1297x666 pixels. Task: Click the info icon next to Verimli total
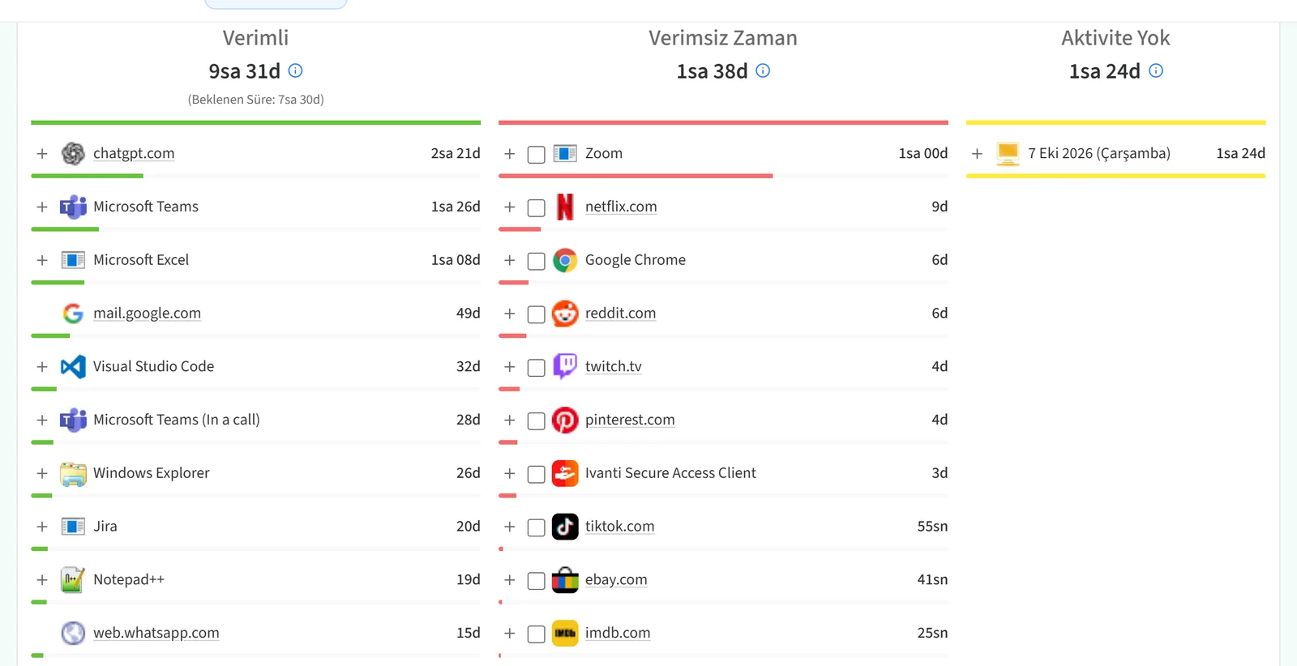(x=296, y=70)
